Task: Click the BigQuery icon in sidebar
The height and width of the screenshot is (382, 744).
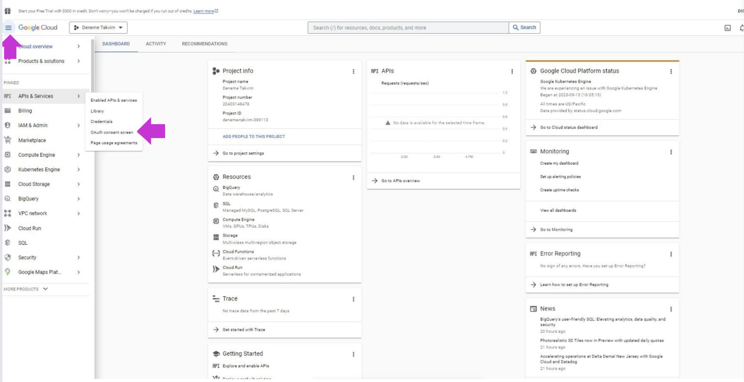Action: 8,199
